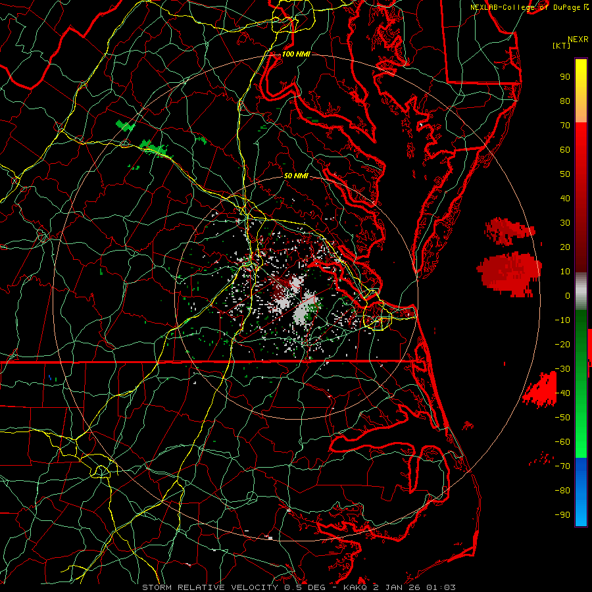Image resolution: width=592 pixels, height=592 pixels.
Task: Click the -50 knot scale label
Action: pos(562,418)
